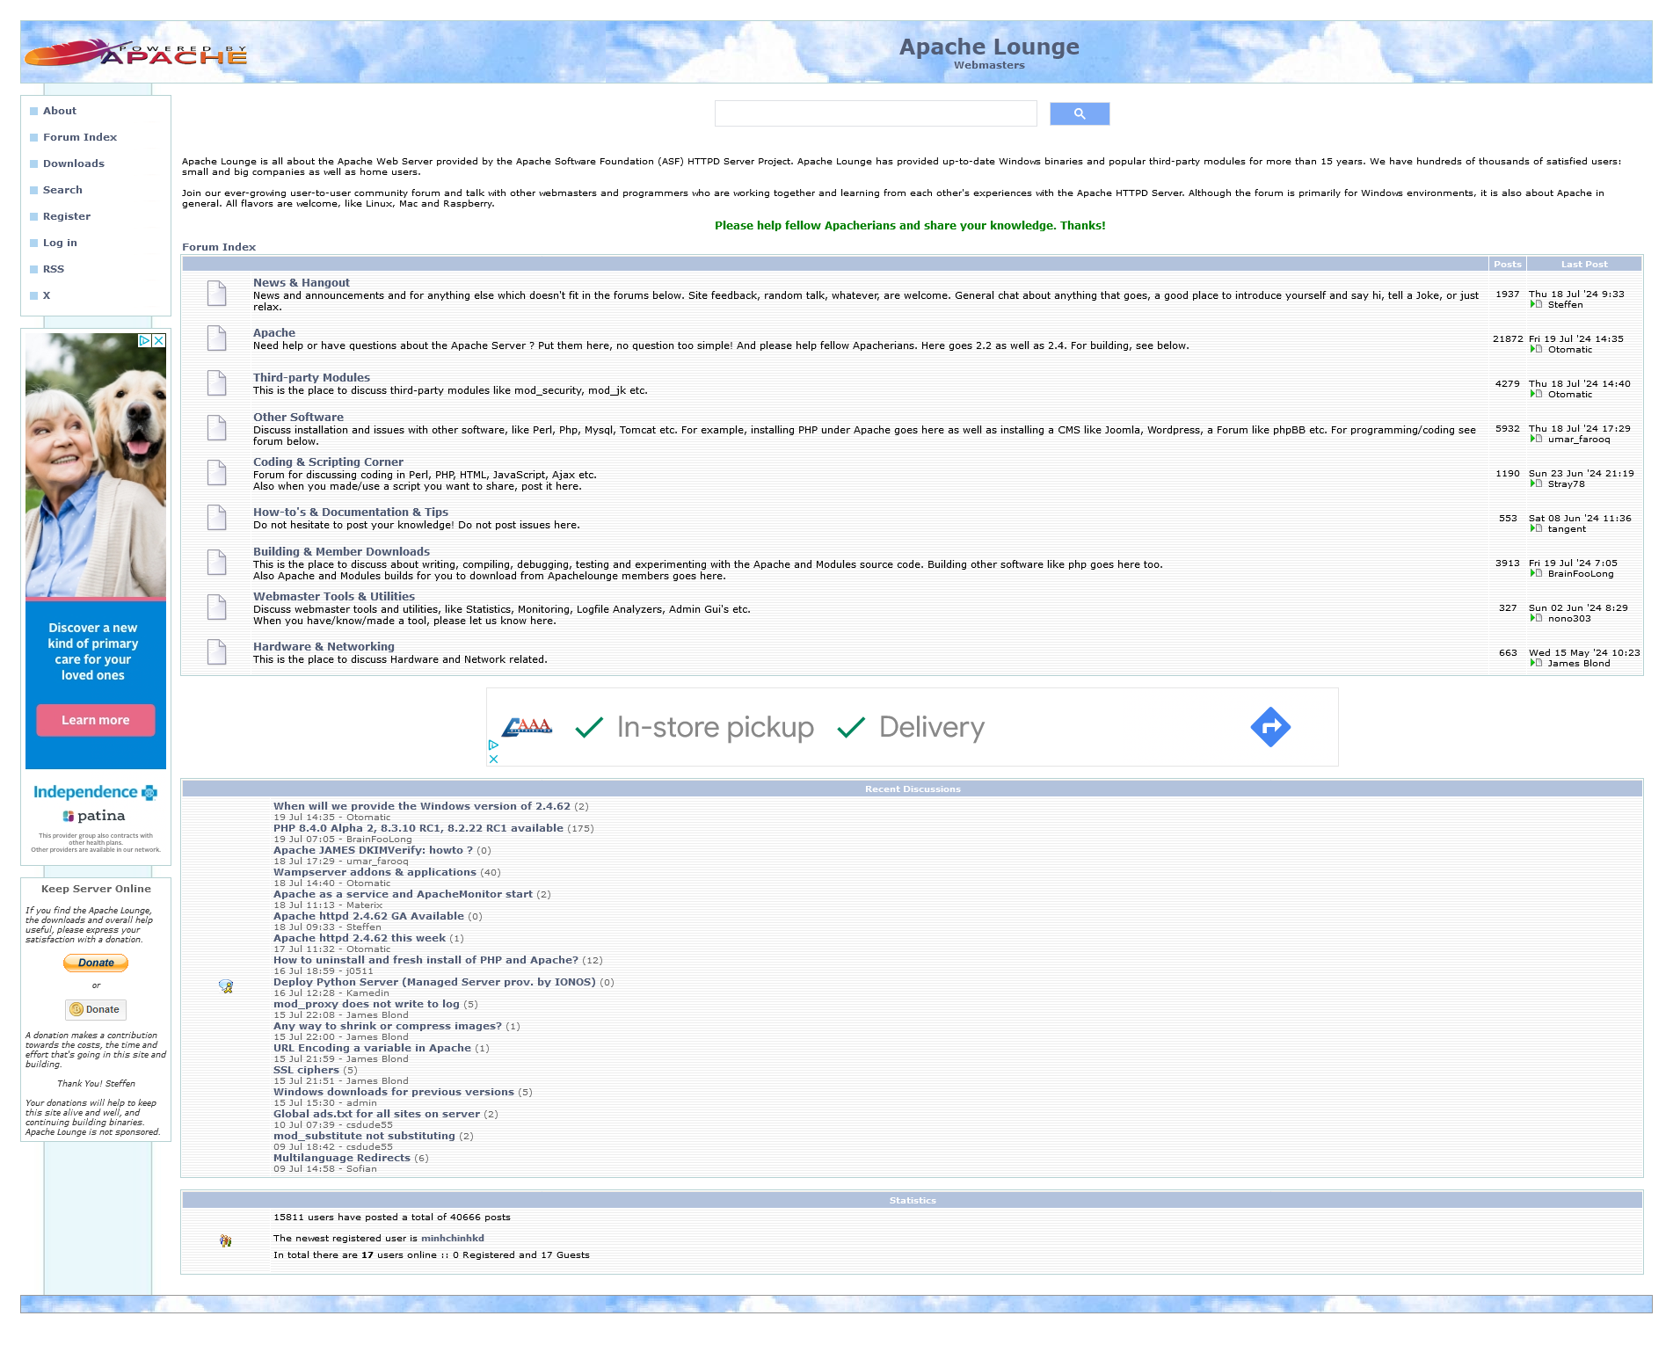Click the AdChoices icon on sidebar ad

pos(145,340)
